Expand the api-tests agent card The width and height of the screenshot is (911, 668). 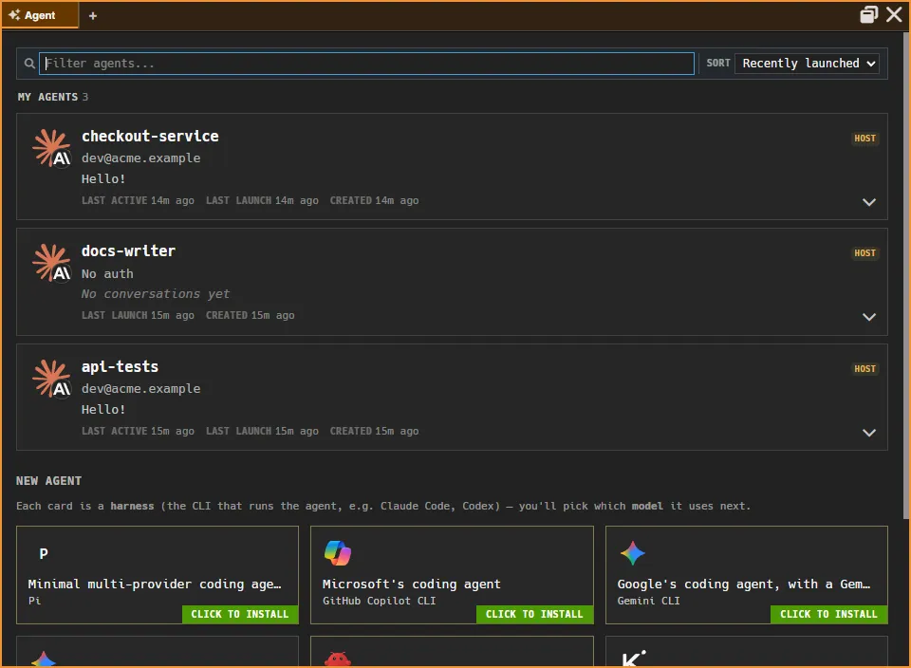[x=868, y=433]
